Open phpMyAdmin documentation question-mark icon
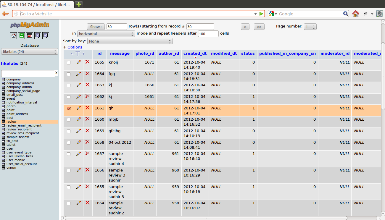Image resolution: width=385 pixels, height=220 pixels. pos(38,36)
